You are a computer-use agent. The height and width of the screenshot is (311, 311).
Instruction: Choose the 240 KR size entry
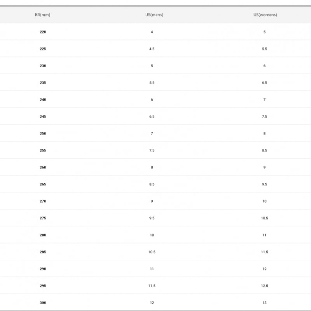(43, 100)
